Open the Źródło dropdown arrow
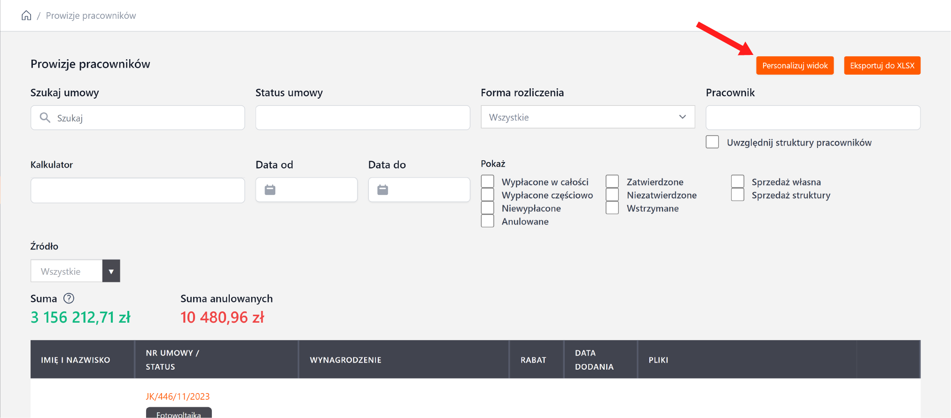Viewport: 951px width, 418px height. [x=111, y=271]
